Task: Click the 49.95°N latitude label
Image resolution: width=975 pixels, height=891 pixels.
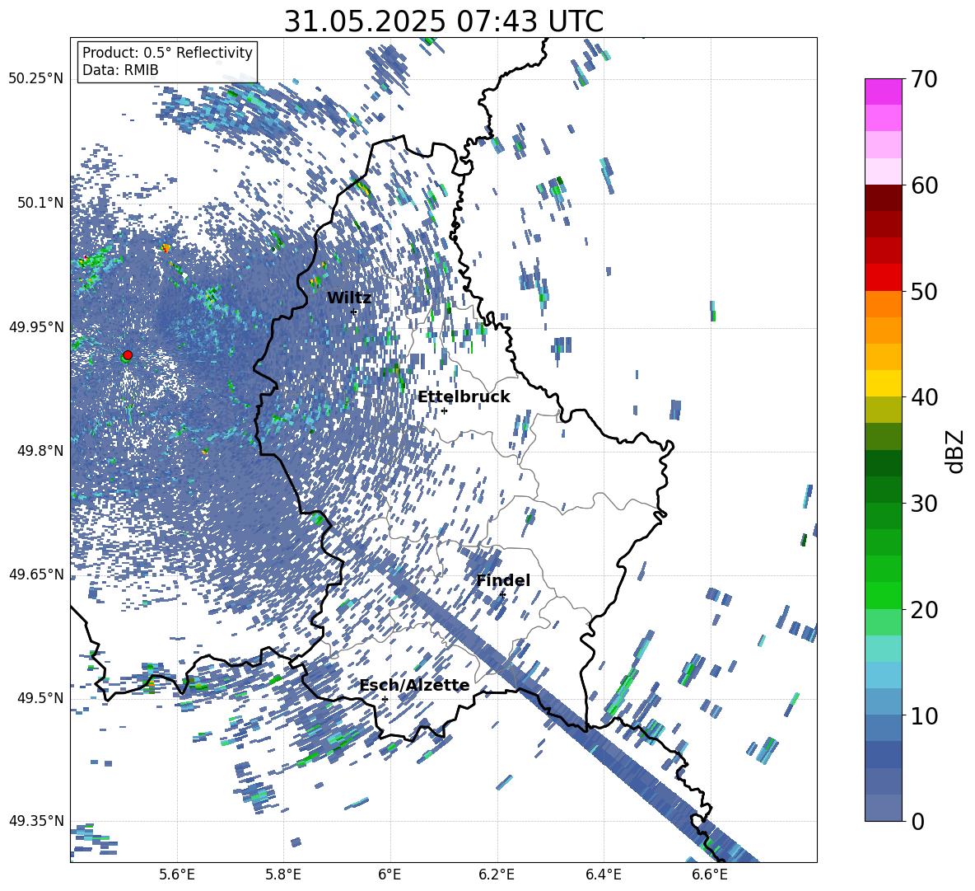Action: tap(36, 326)
